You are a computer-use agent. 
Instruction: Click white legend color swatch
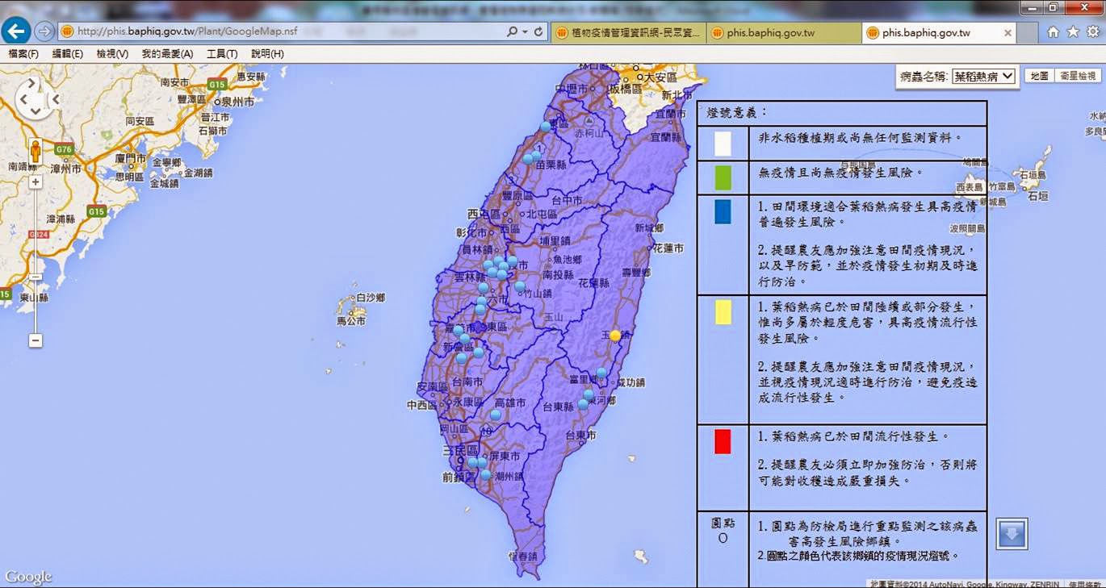coord(723,144)
